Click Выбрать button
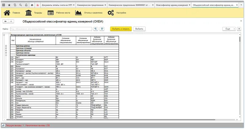This screenshot has height=129, width=245. coord(139,29)
